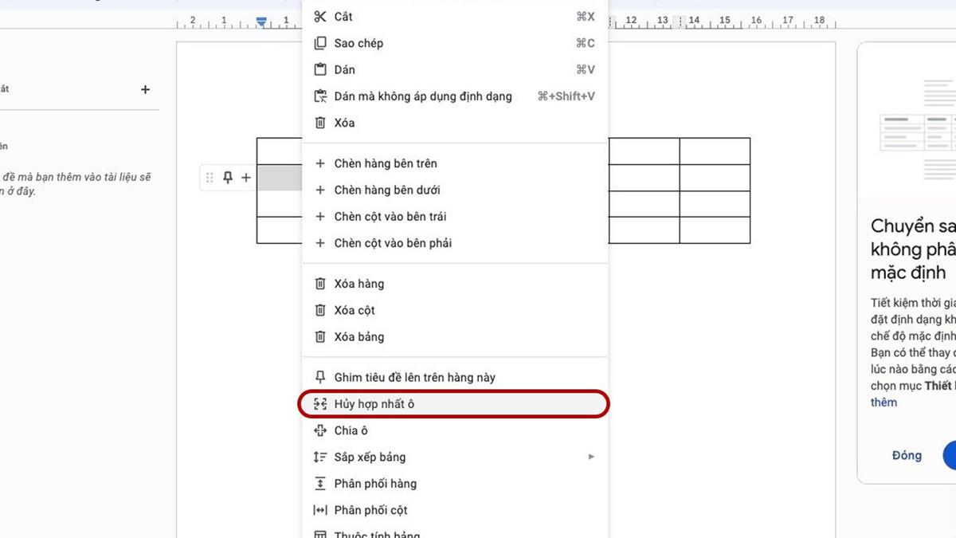Image resolution: width=956 pixels, height=538 pixels.
Task: Click the clipboard icon next to Dán
Action: (319, 69)
